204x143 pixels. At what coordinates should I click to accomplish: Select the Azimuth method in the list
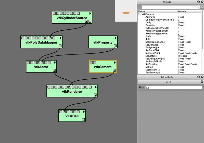[x=150, y=17]
